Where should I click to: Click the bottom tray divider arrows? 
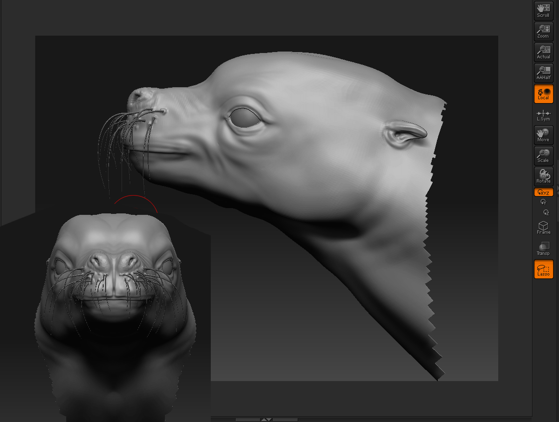pos(266,420)
